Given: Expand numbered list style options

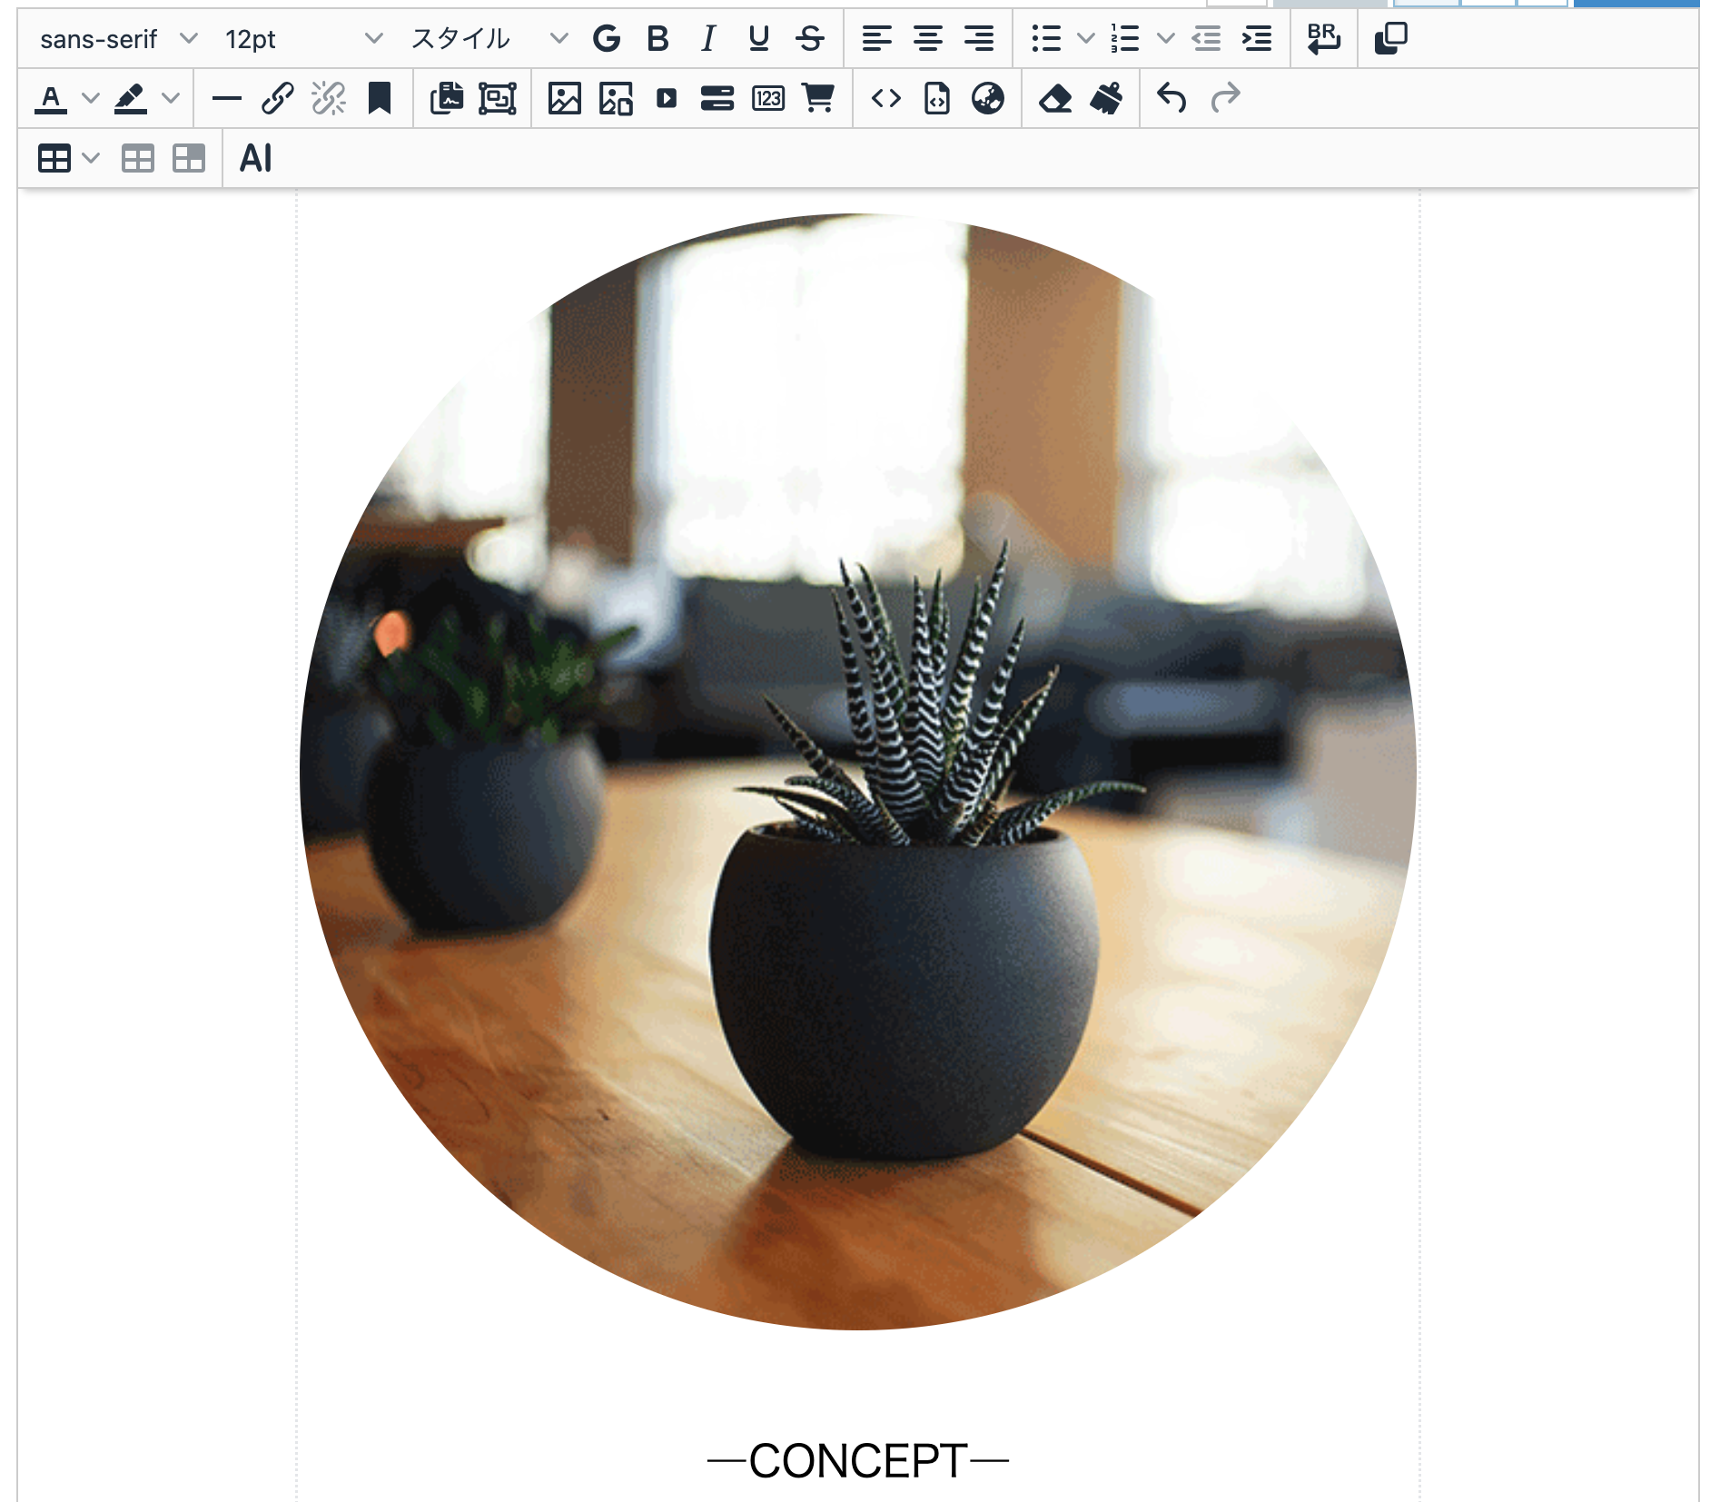Looking at the screenshot, I should pos(1165,39).
